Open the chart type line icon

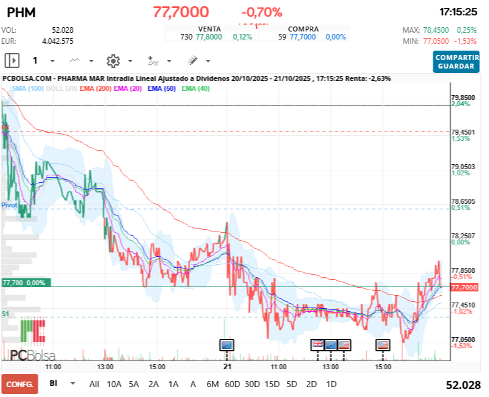(75, 61)
